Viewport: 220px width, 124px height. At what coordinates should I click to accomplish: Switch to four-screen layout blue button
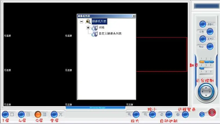pos(21,114)
